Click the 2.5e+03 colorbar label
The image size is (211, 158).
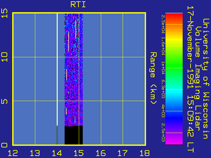(163, 133)
